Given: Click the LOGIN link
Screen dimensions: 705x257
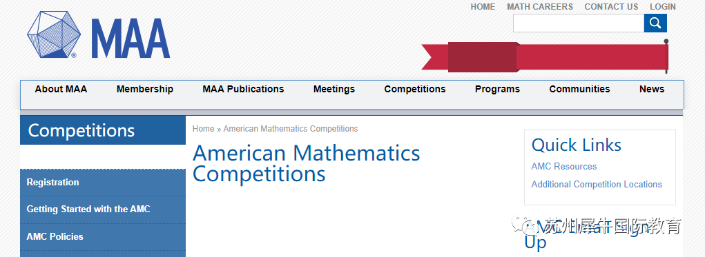Looking at the screenshot, I should pyautogui.click(x=662, y=7).
